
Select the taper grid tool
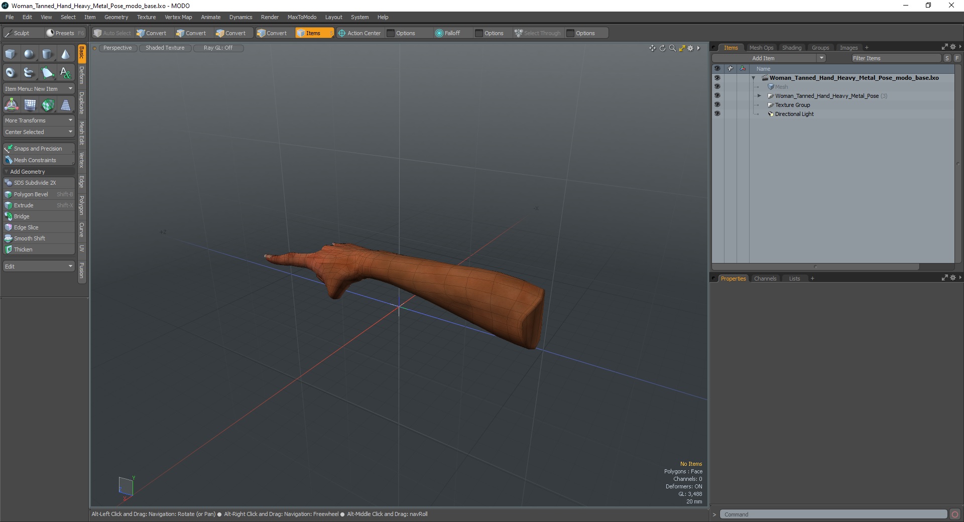point(66,105)
